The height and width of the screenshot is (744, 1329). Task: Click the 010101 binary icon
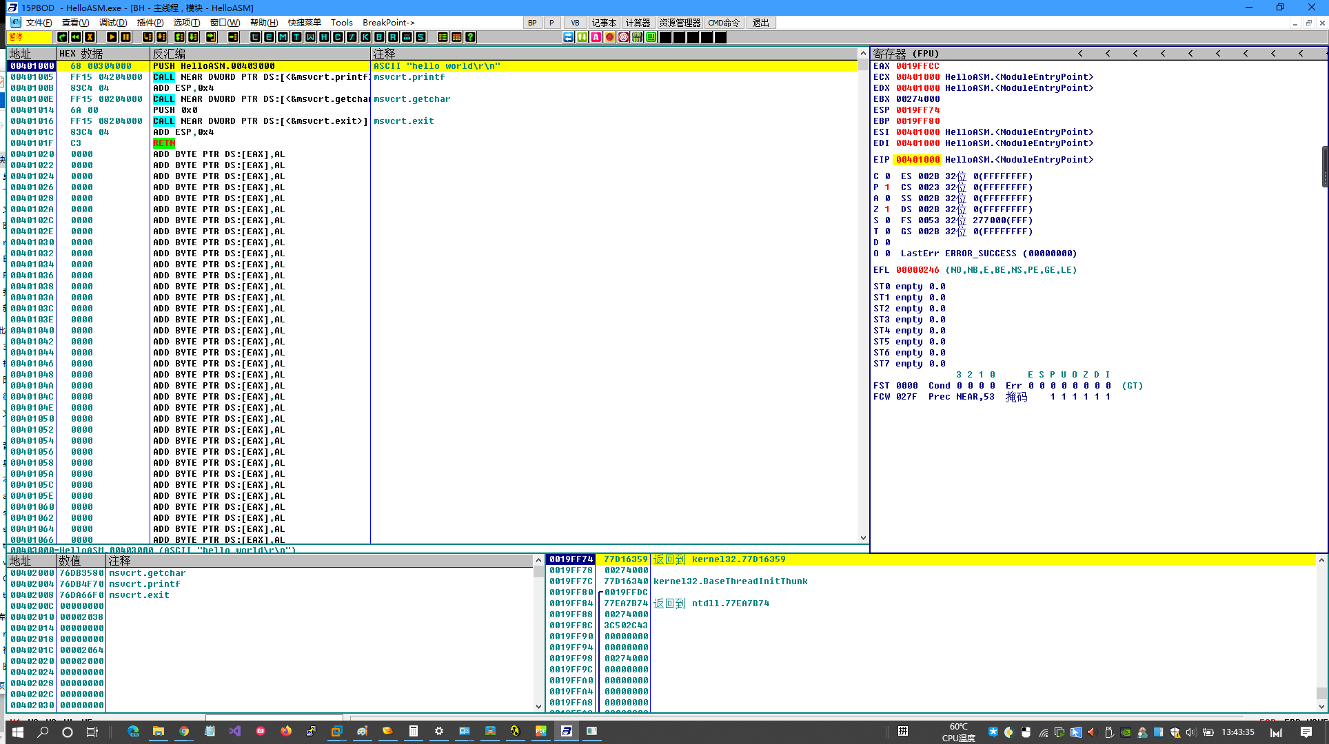638,37
